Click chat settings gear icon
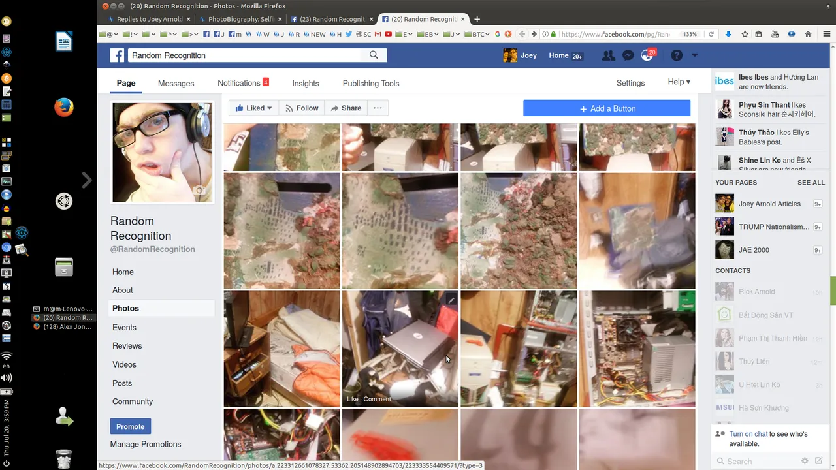This screenshot has height=470, width=836. point(805,461)
